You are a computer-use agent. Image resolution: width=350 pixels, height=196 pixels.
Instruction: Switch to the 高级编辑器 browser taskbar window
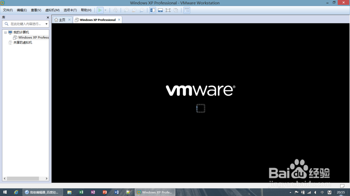(x=42, y=192)
